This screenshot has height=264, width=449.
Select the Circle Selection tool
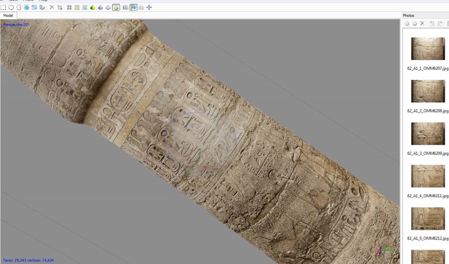point(11,7)
